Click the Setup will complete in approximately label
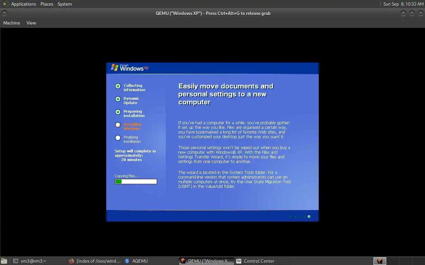This screenshot has height=265, width=425. pos(135,153)
